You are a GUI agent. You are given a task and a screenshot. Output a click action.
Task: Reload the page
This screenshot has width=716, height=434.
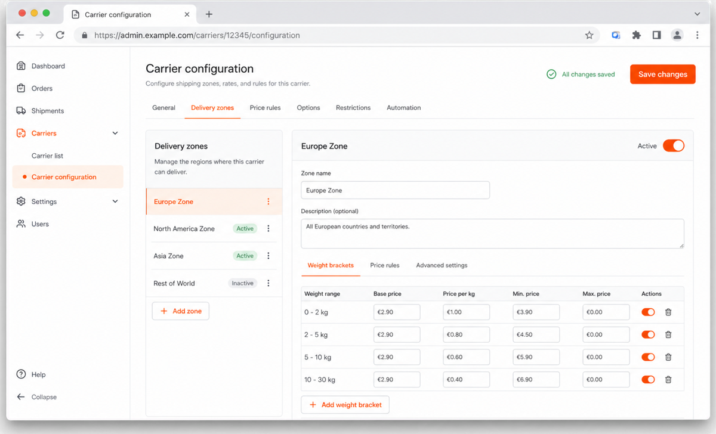point(60,35)
